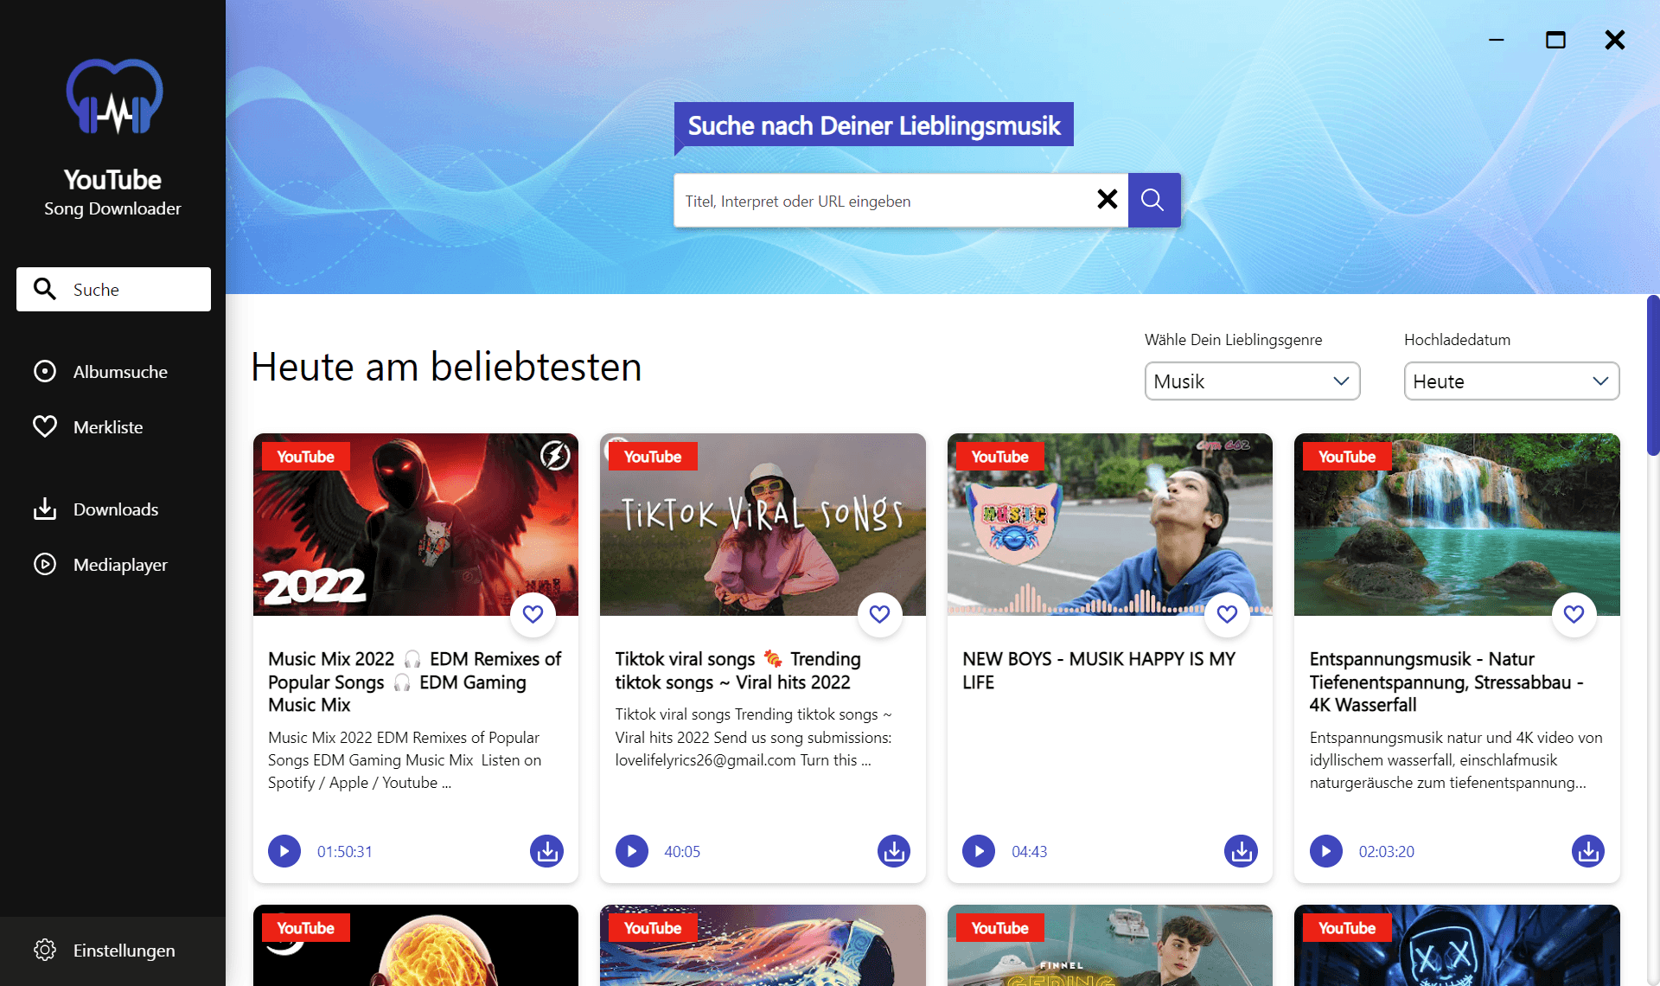Click the Suche magnifier icon in sidebar

click(45, 289)
